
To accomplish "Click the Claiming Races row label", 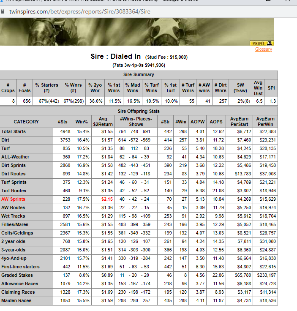I will pos(18,292).
